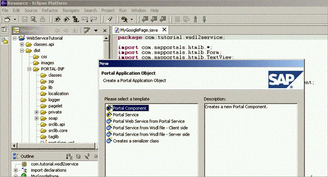The height and width of the screenshot is (177, 328).
Task: Toggle Hide Non-Public Members in Outline
Action: click(96, 156)
